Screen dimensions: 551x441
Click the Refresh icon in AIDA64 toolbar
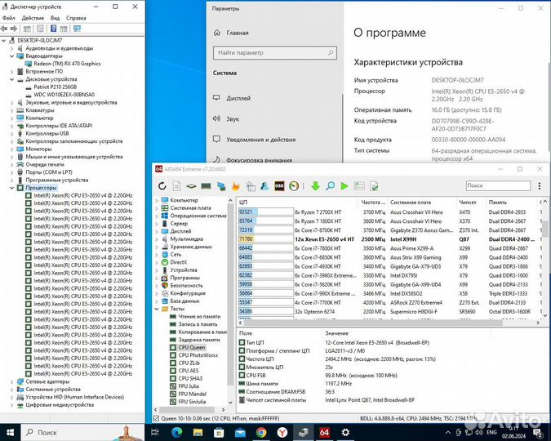(x=162, y=186)
